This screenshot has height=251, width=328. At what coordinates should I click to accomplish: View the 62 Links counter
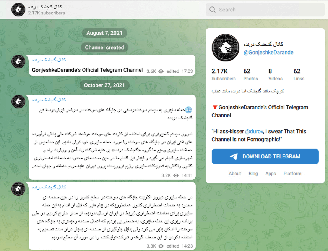pos(299,74)
